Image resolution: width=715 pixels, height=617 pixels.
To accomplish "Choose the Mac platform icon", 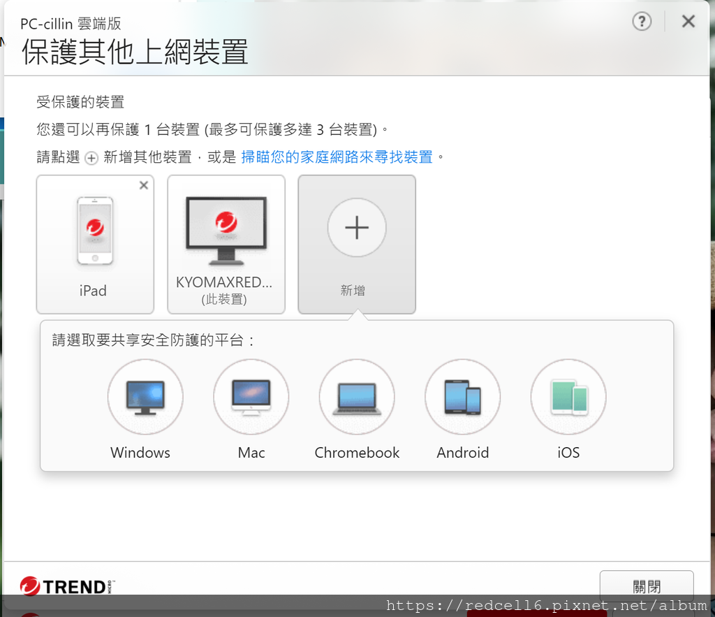I will (251, 397).
